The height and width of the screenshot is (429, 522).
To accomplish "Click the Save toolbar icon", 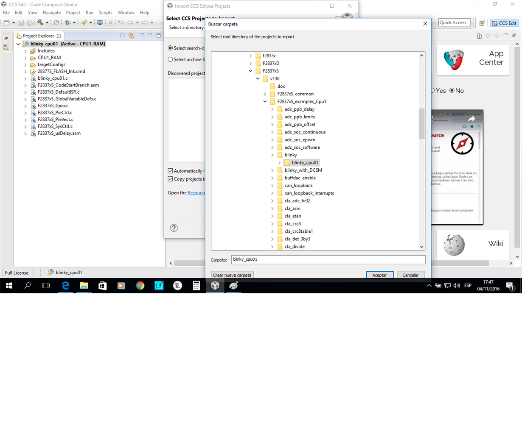I will point(21,22).
